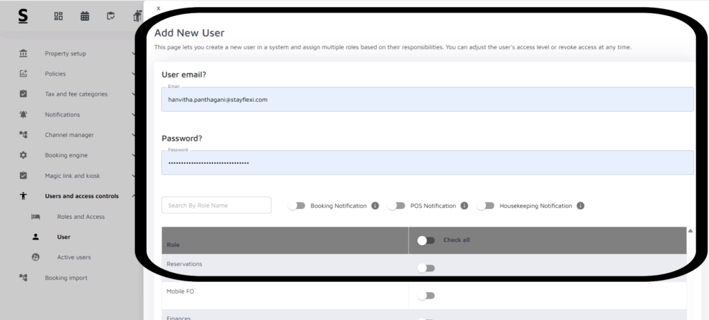Click the Stayflexi S logo
Viewport: 709px width, 320px height.
coord(23,16)
